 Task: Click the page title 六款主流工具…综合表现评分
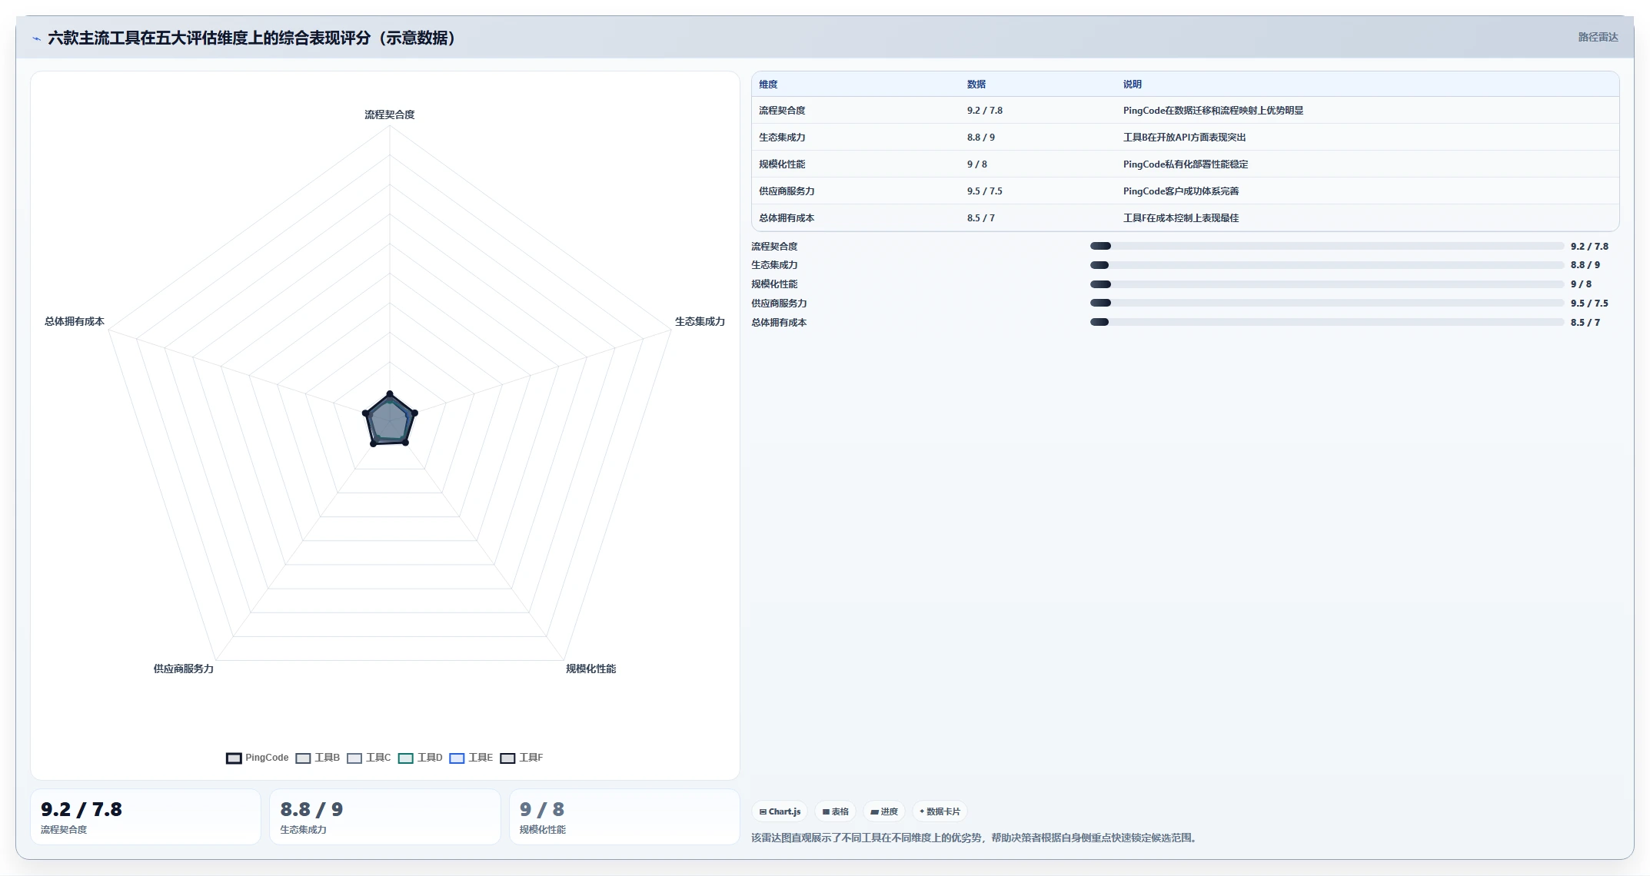pyautogui.click(x=251, y=38)
